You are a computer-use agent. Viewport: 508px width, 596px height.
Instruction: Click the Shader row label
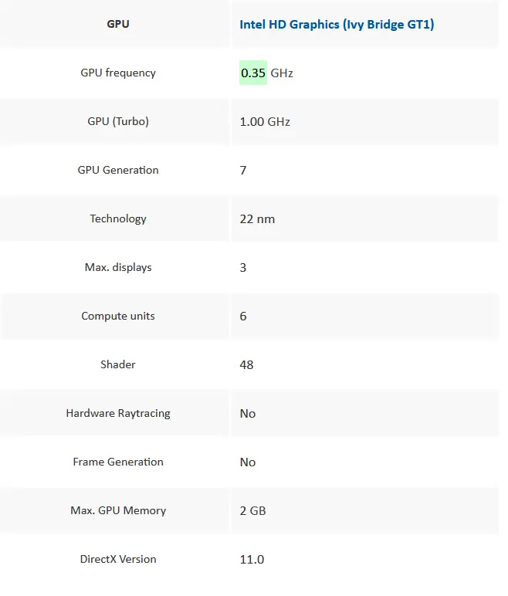coord(118,364)
